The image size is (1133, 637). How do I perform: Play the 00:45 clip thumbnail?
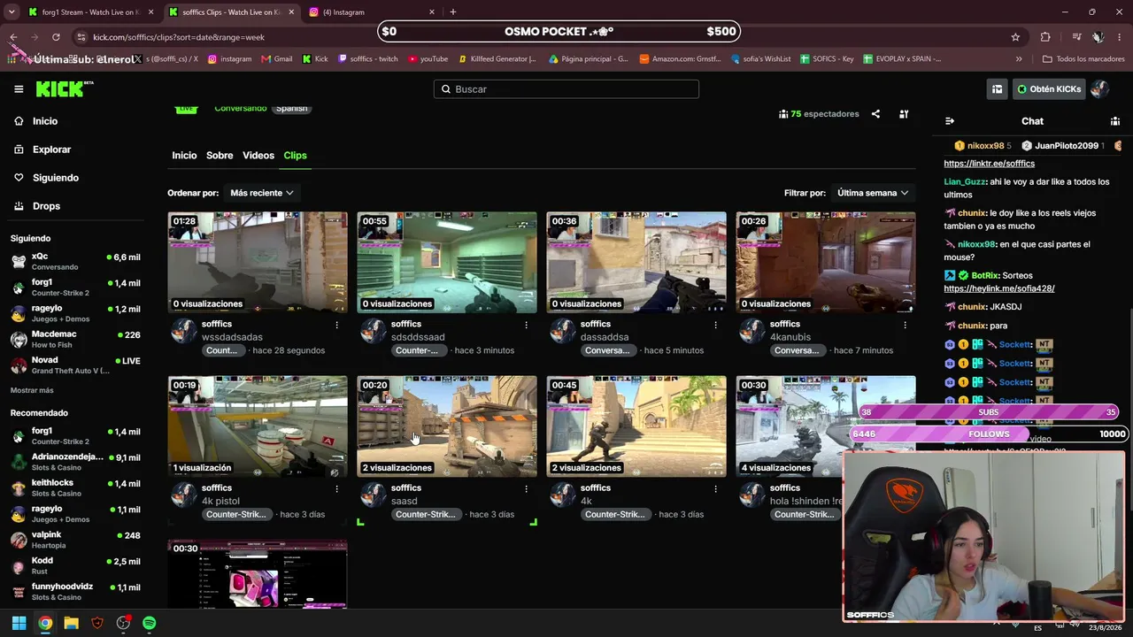click(636, 426)
